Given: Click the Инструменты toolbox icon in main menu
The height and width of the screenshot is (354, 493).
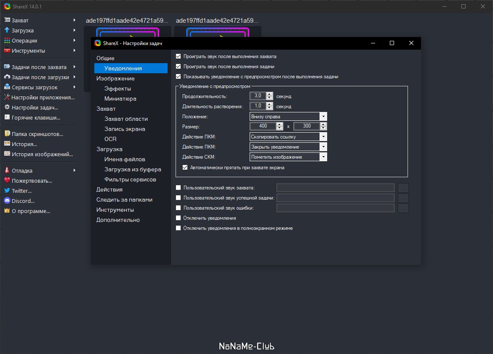Looking at the screenshot, I should [x=7, y=51].
